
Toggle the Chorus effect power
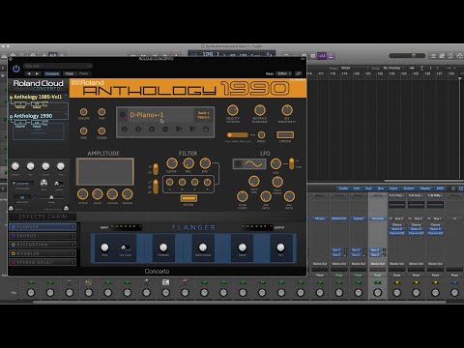pos(14,236)
